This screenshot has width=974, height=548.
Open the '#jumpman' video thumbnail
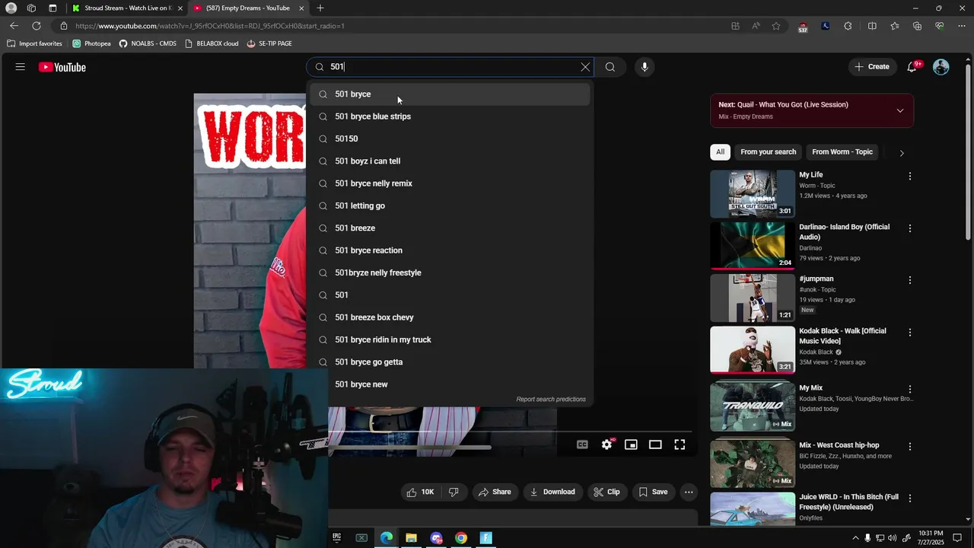753,298
